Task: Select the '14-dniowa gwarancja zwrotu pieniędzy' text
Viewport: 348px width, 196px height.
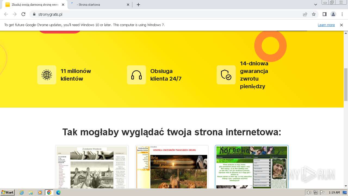Action: click(254, 75)
